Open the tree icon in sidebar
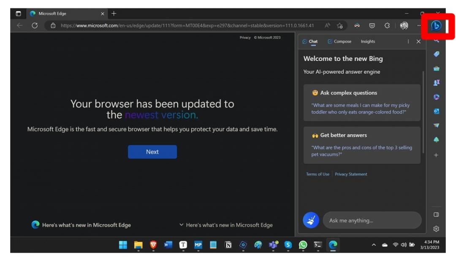 436,140
